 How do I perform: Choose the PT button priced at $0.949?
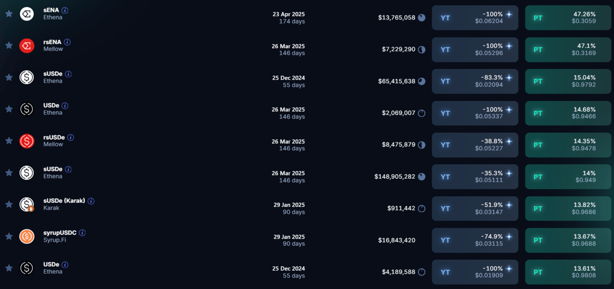click(568, 177)
